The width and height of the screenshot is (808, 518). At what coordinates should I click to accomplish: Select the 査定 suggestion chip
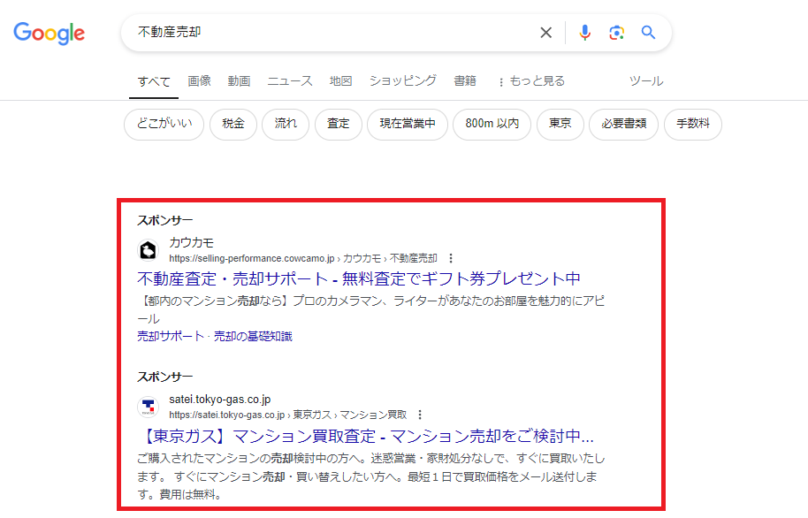point(335,125)
